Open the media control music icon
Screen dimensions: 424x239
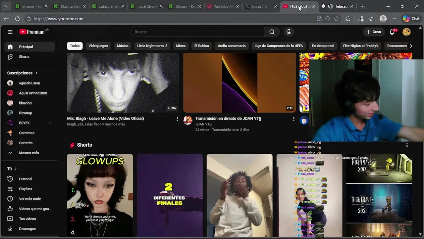[x=361, y=19]
